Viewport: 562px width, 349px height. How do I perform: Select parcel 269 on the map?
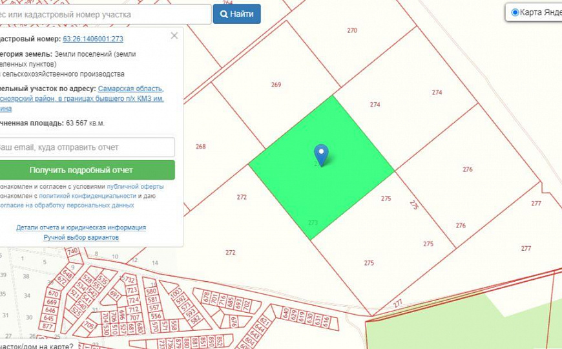276,85
